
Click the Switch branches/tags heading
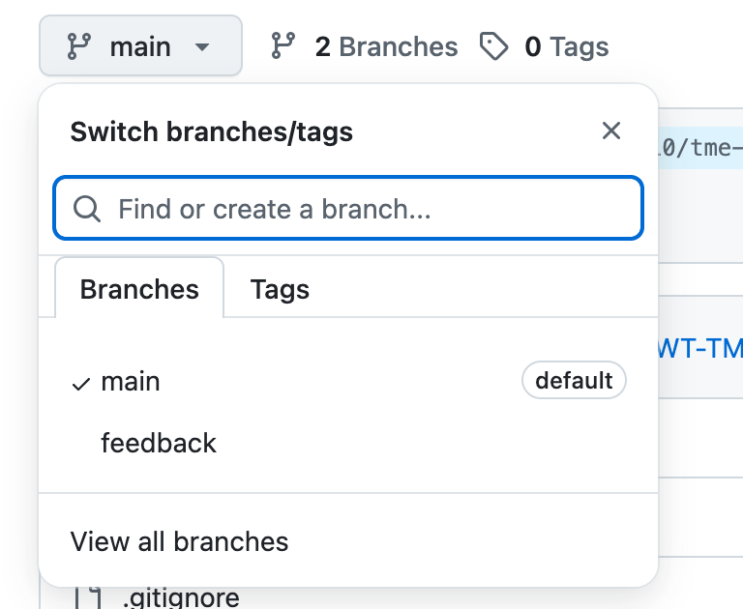coord(211,131)
